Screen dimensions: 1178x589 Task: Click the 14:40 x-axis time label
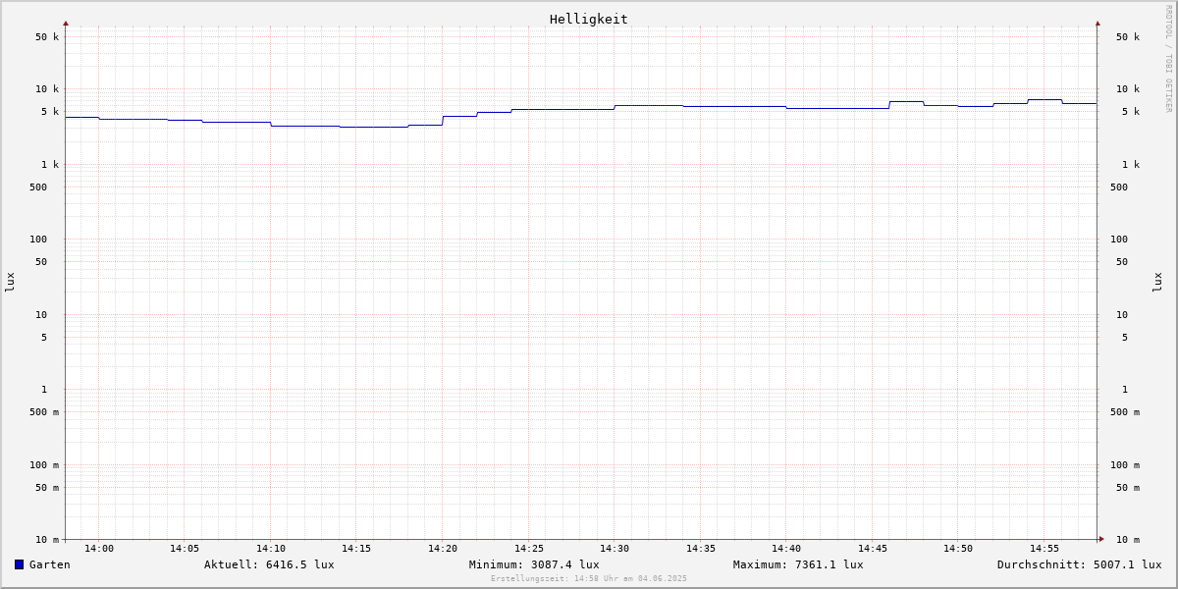point(786,549)
